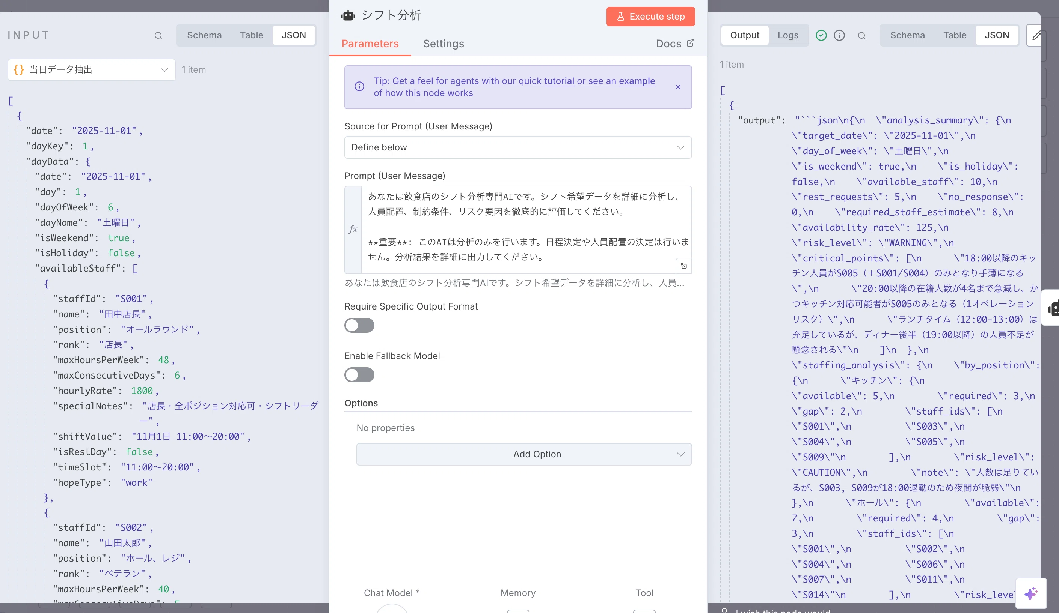1059x613 pixels.
Task: Click the "timeSlot" value "11:00〜20:00"
Action: (157, 467)
